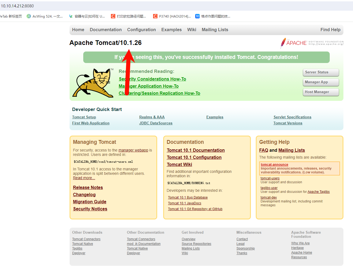Open Documentation in the navigation bar
The image size is (353, 266).
click(x=106, y=30)
